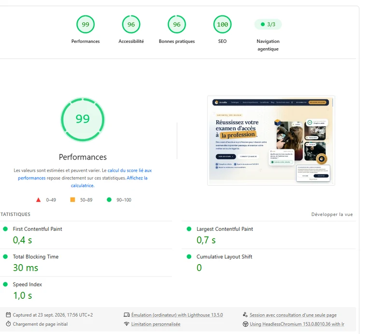
Task: Click the device icon beside 'Émulation (ordinateur)'
Action: 127,315
